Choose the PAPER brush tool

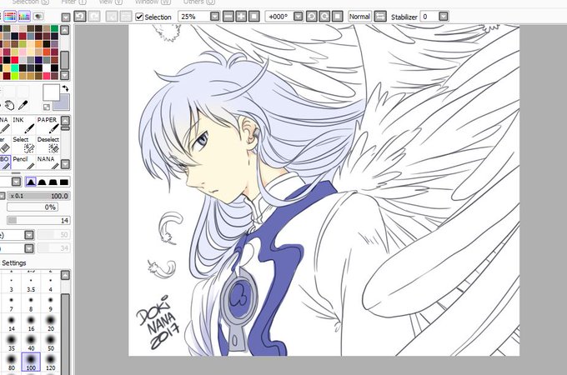[48, 125]
